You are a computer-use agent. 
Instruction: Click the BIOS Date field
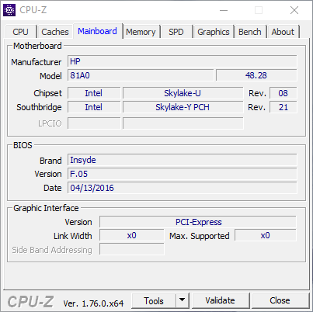point(183,188)
